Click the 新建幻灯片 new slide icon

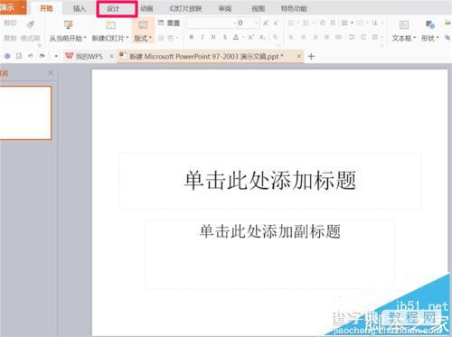(x=110, y=24)
